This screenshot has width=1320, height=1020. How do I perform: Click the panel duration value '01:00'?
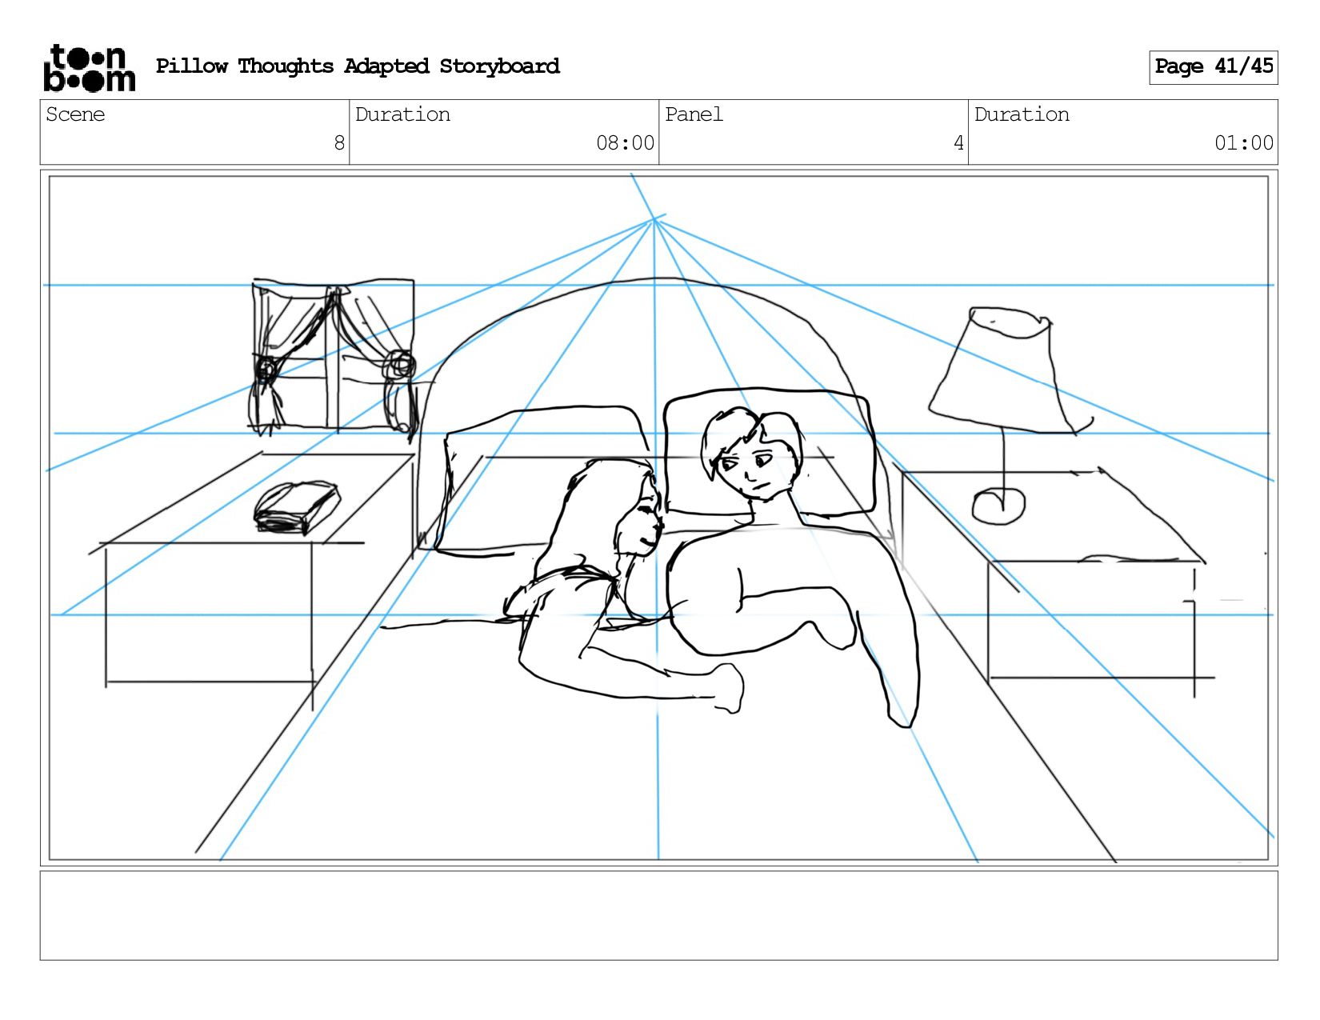pyautogui.click(x=1244, y=143)
